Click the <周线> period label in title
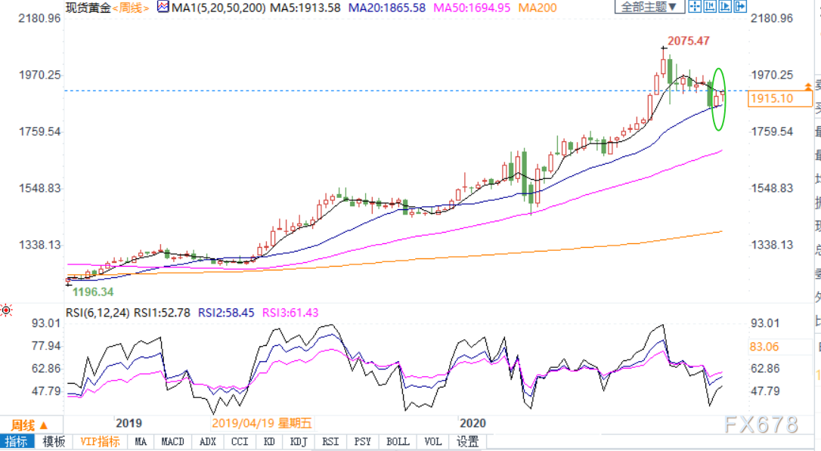 [130, 8]
